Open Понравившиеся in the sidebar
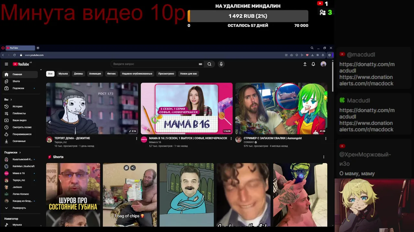The width and height of the screenshot is (414, 232). click(20, 134)
